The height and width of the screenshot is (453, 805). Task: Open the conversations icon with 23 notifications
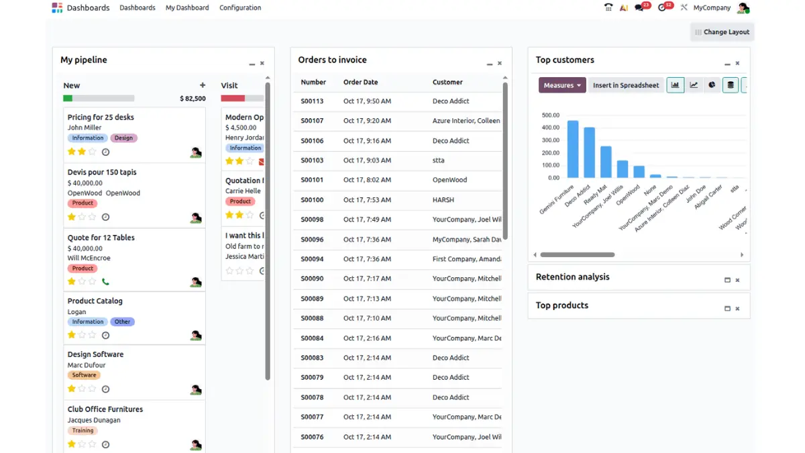click(637, 7)
